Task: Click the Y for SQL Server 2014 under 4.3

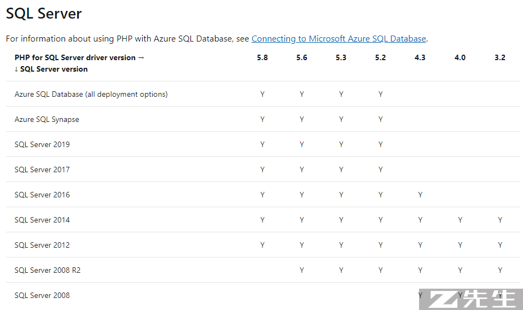Action: (x=420, y=220)
